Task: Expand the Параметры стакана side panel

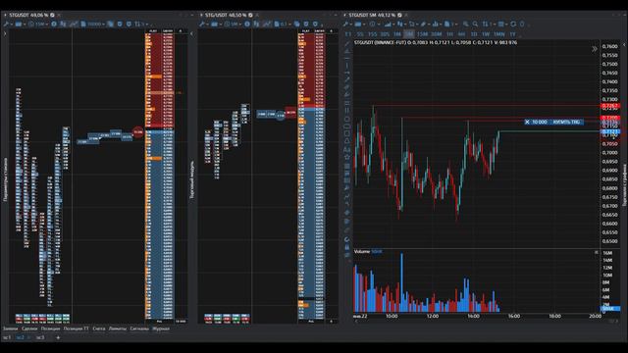Action: tap(5, 179)
